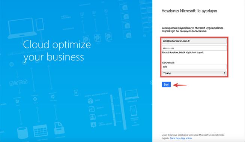Click the tablet illustration beside the laptop
The width and height of the screenshot is (245, 142).
pos(40,24)
